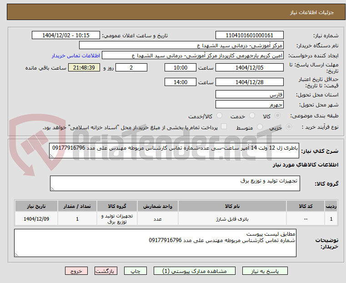This screenshot has width=346, height=283.
Task: Select the کالا radio button
Action: (x=277, y=116)
